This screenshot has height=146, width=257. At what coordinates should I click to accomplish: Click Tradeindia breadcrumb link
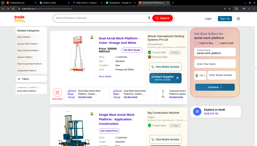click(22, 88)
